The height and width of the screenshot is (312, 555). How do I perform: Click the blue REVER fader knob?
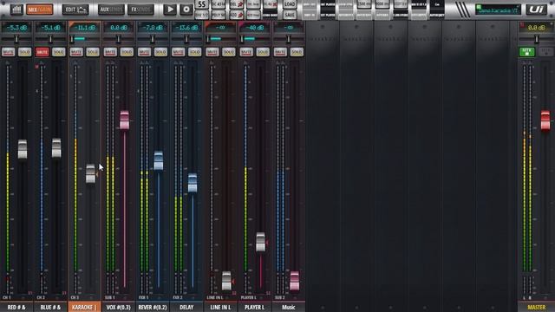tap(159, 160)
